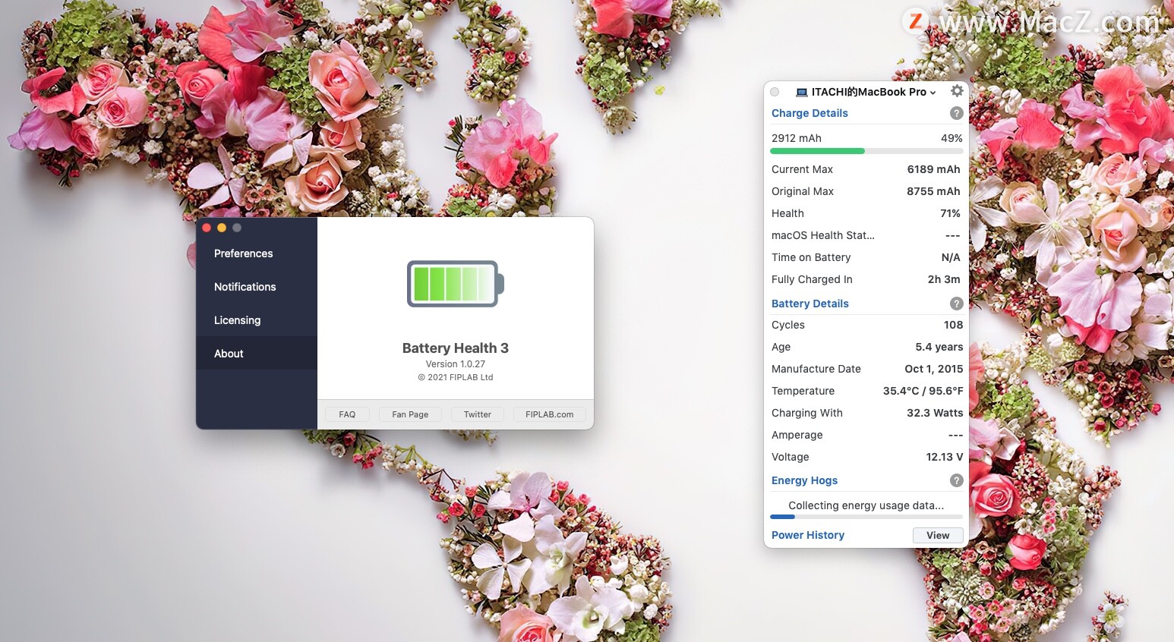Open the Preferences section in sidebar
The image size is (1174, 642).
click(257, 253)
